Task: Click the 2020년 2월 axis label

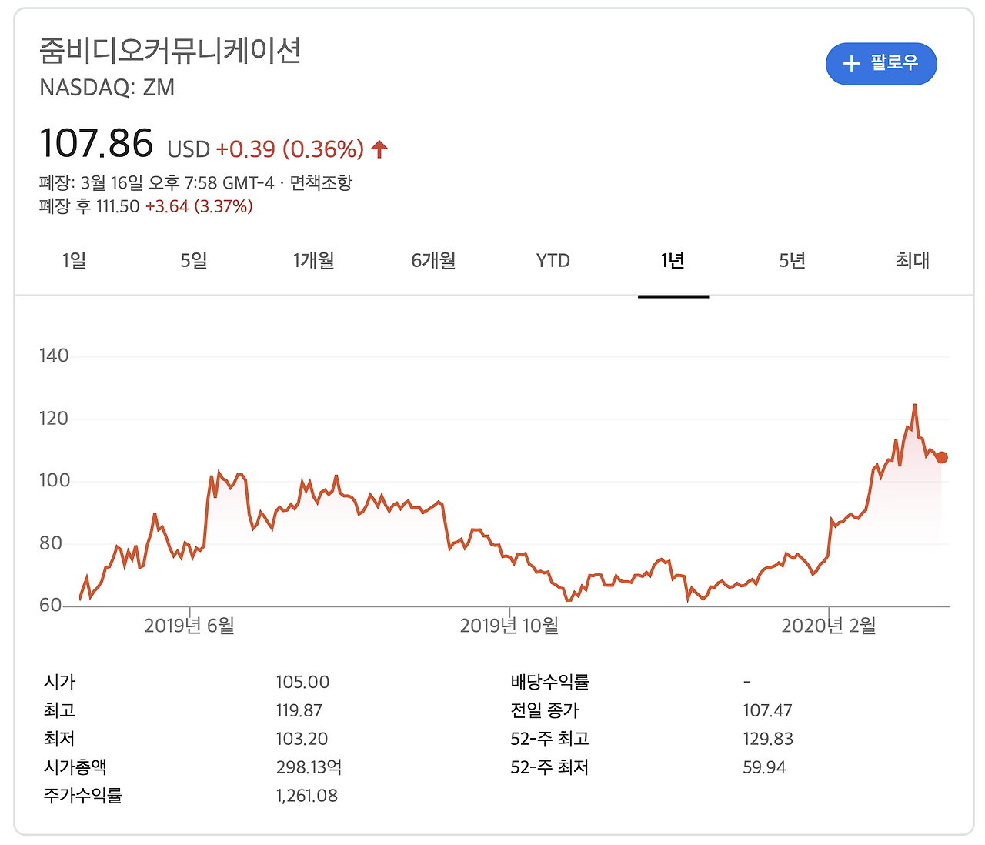Action: [829, 626]
